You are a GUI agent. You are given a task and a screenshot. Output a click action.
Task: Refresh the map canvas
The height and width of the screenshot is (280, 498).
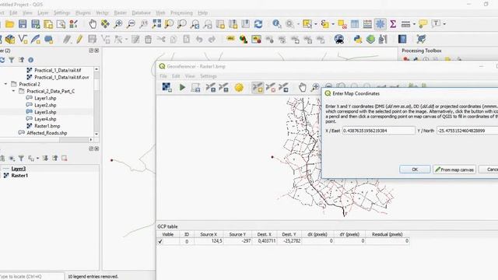[258, 24]
